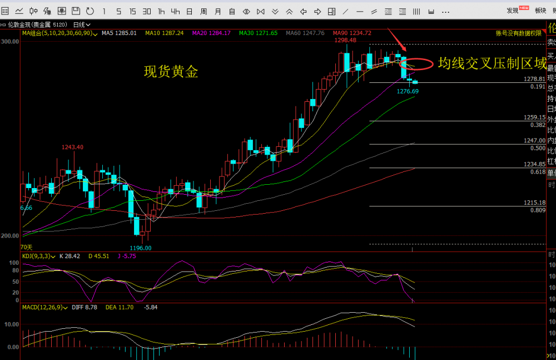
Task: Open the quote list view icon
Action: 4,11
